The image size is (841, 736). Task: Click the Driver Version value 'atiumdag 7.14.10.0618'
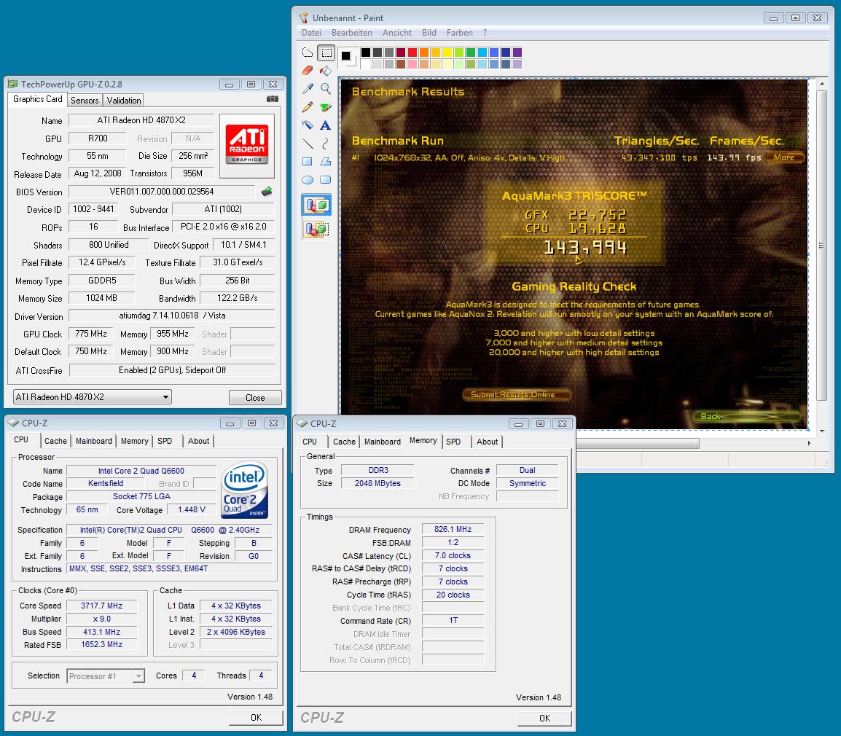pyautogui.click(x=172, y=316)
